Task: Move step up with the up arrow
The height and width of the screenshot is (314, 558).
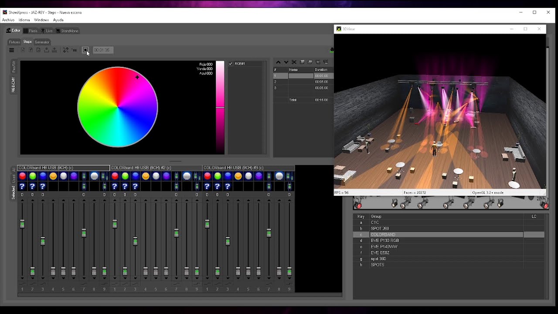Action: tap(278, 62)
